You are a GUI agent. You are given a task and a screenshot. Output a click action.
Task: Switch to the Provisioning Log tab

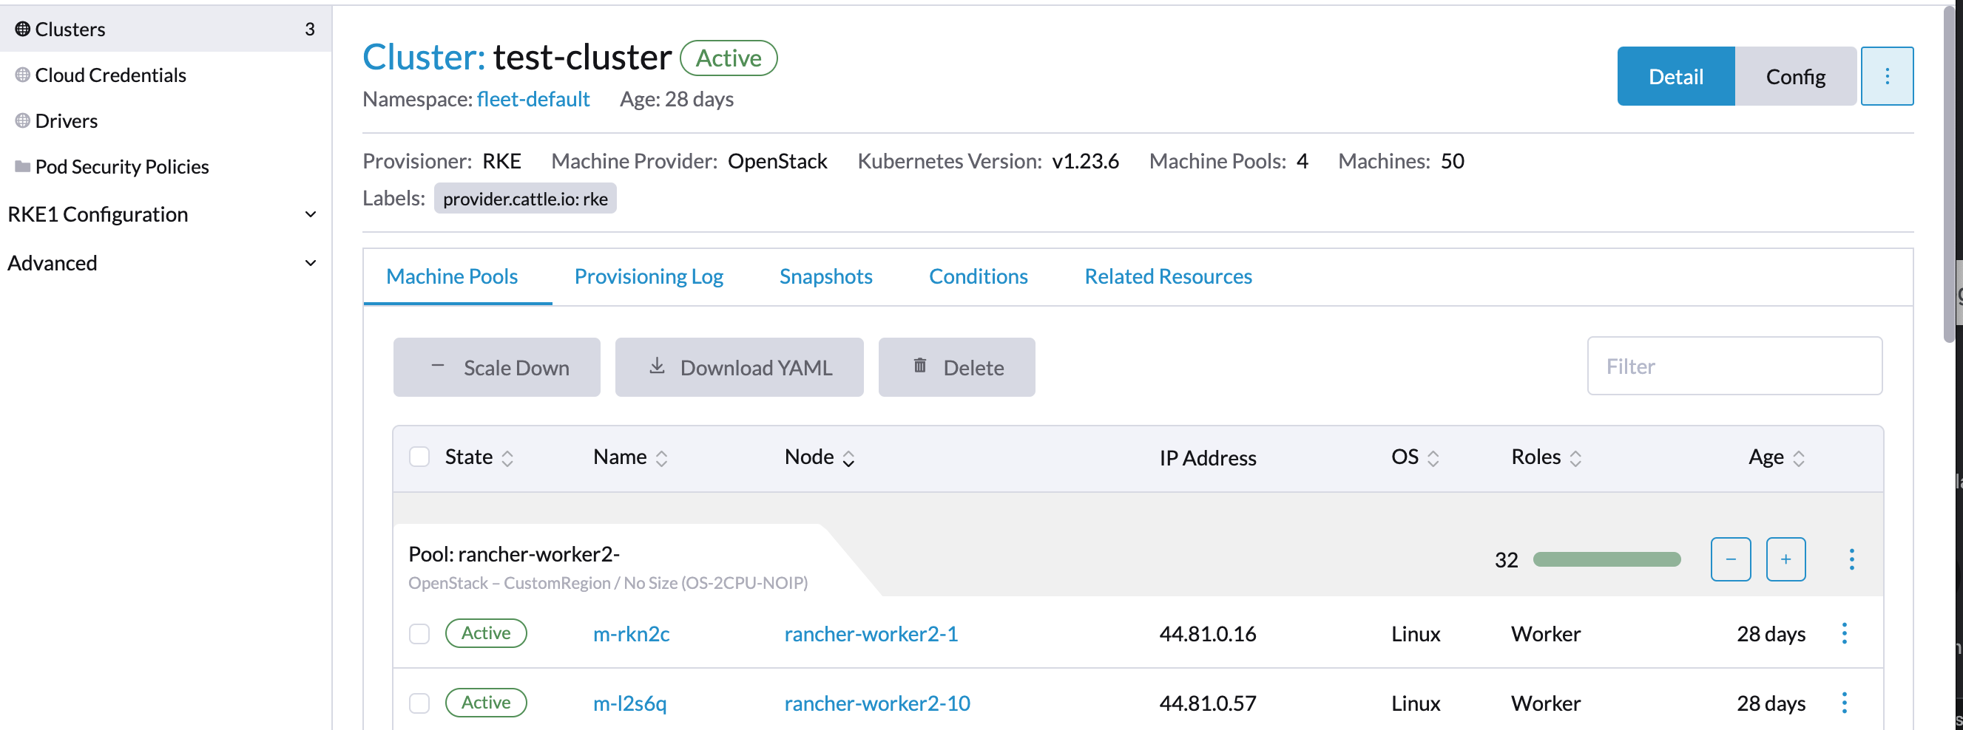[x=649, y=276]
